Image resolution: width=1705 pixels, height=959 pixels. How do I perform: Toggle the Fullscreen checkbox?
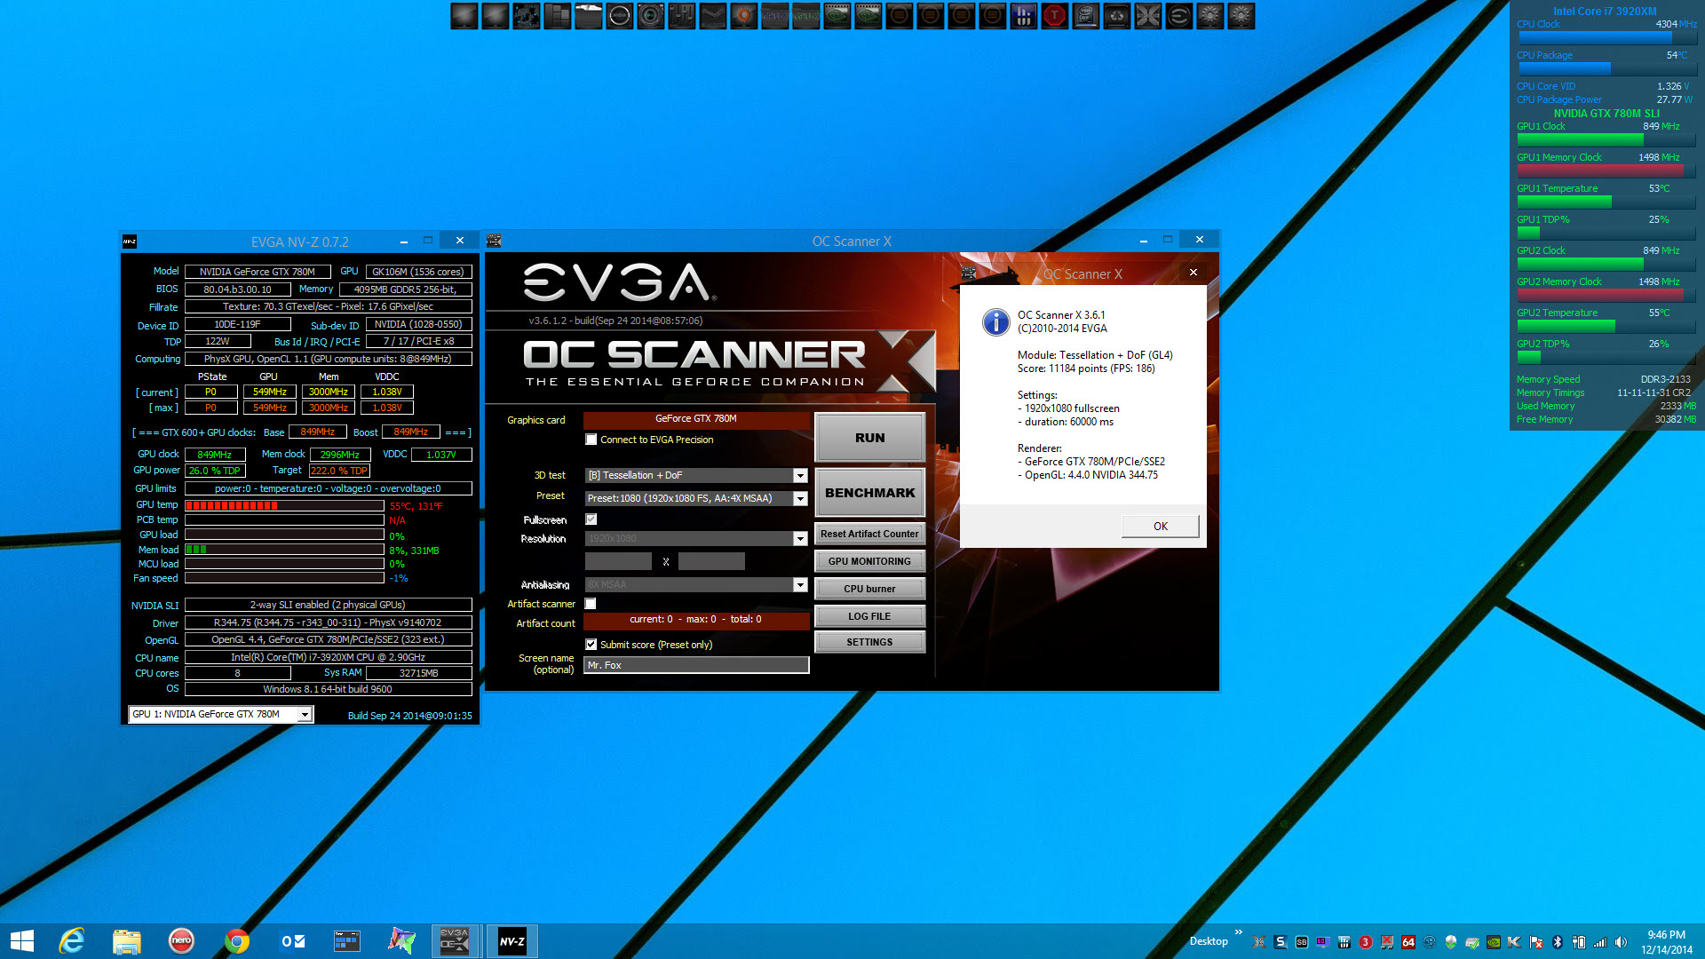tap(591, 519)
